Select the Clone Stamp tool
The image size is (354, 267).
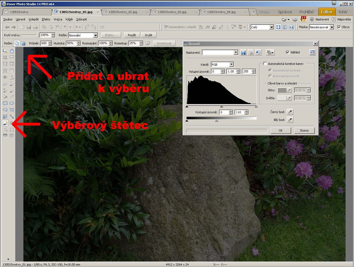(x=12, y=77)
